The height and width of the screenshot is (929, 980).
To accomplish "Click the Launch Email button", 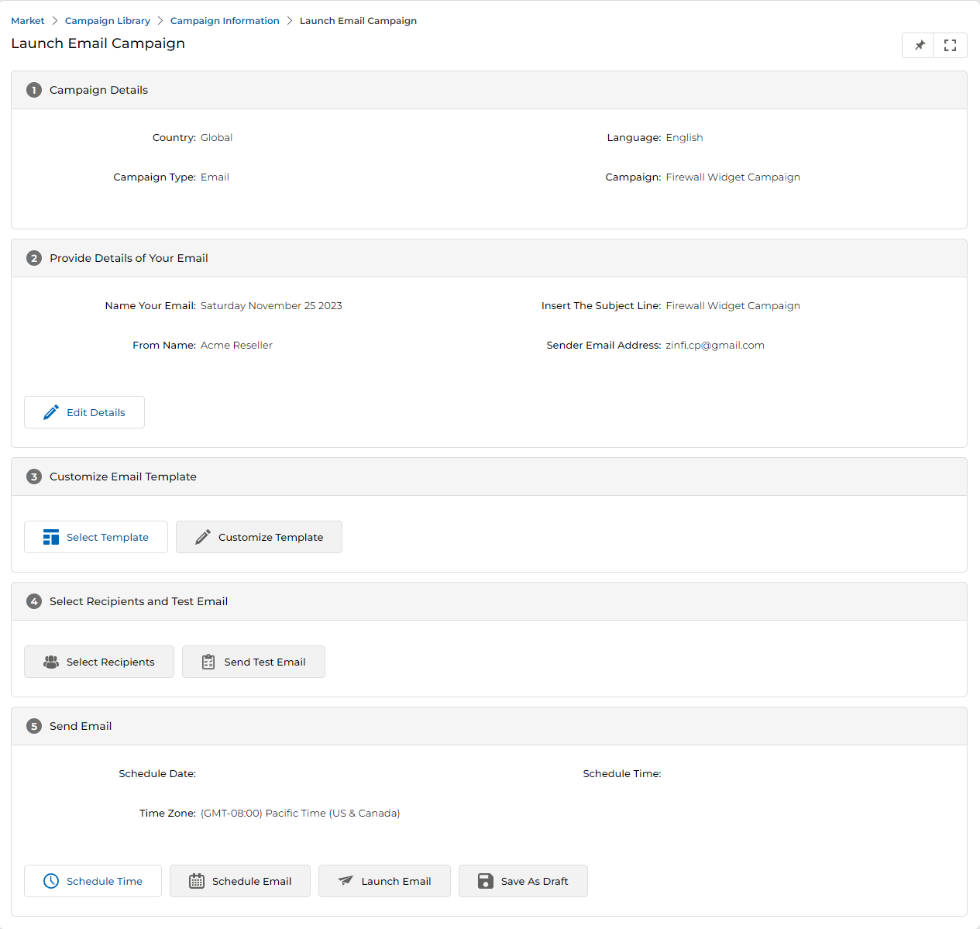I will click(384, 881).
